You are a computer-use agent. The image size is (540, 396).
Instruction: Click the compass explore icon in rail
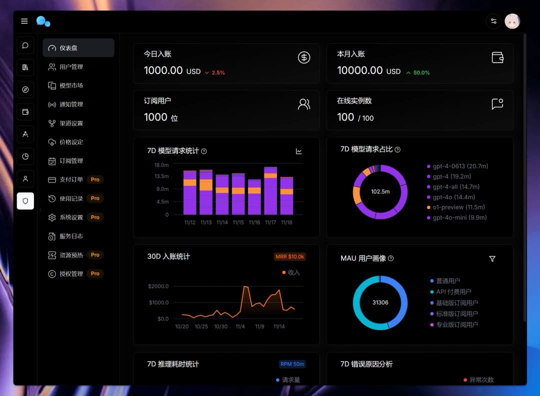coord(25,89)
